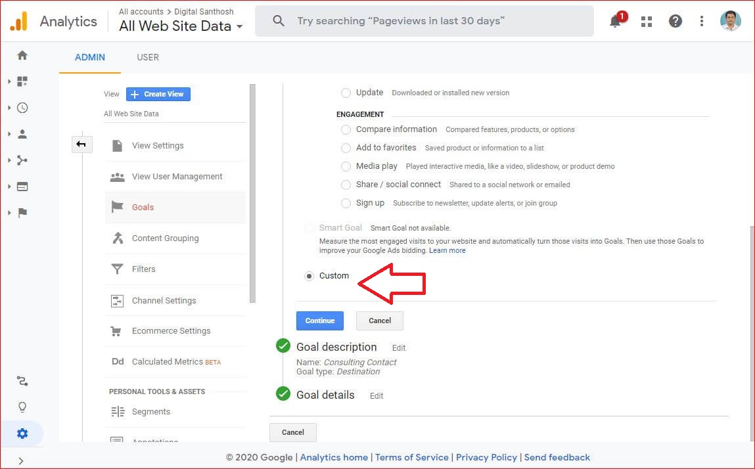Expand the Conversions sidebar arrow
Screen dimensions: 755x469
coord(9,213)
